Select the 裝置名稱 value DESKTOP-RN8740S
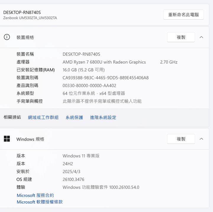 (x=81, y=54)
